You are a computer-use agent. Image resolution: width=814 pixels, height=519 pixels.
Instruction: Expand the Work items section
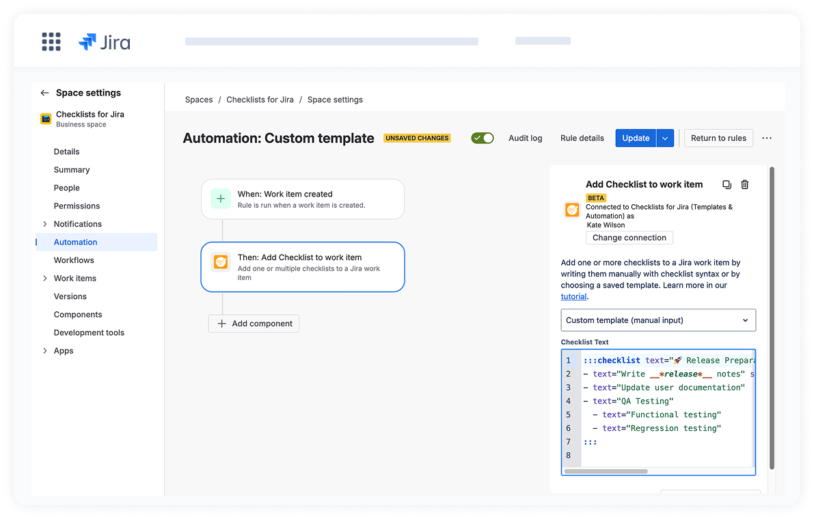[45, 279]
